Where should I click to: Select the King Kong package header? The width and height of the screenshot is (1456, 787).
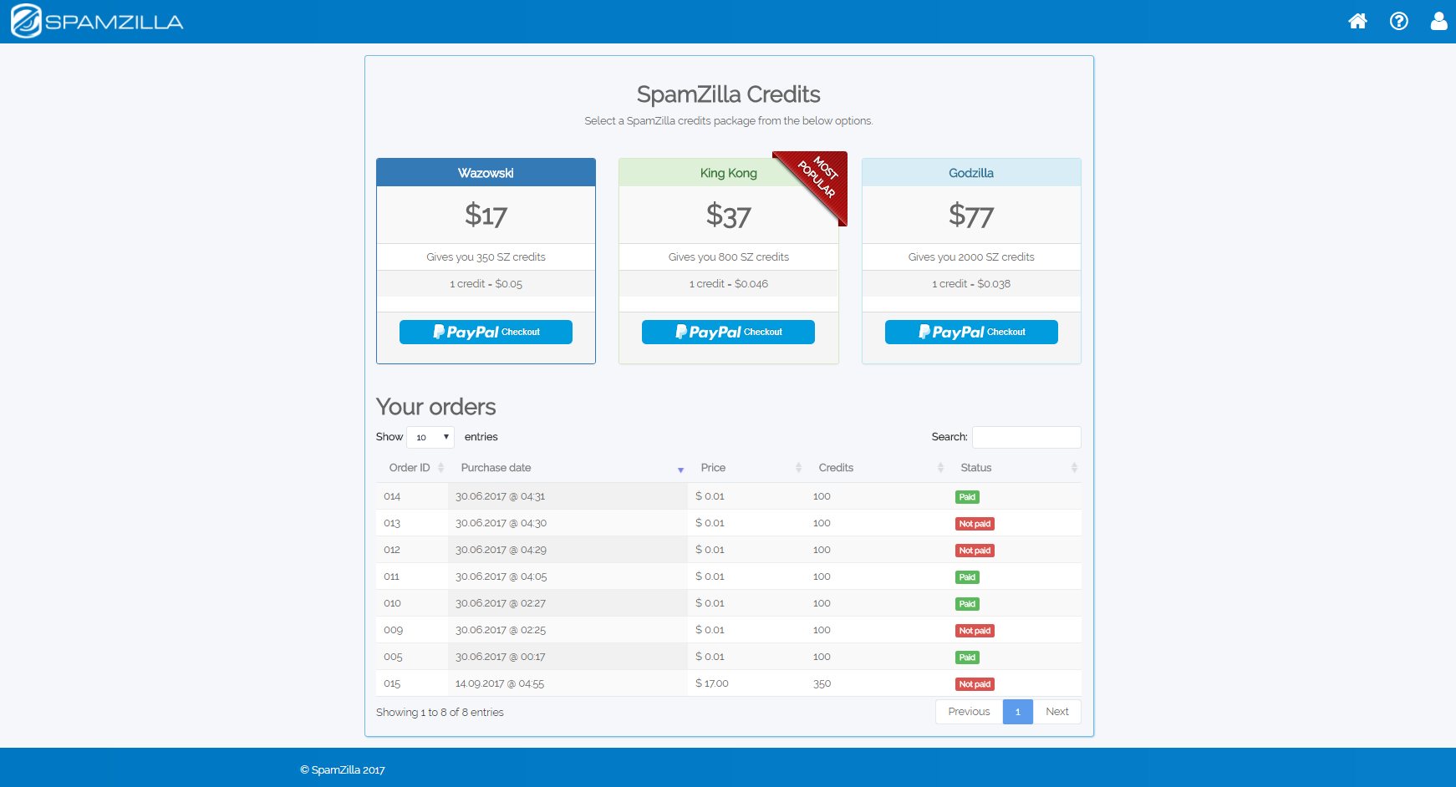(728, 173)
